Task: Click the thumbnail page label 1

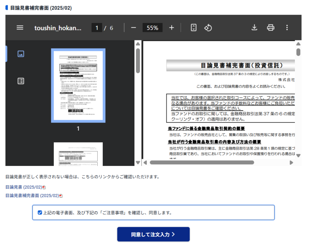Action: point(78,129)
